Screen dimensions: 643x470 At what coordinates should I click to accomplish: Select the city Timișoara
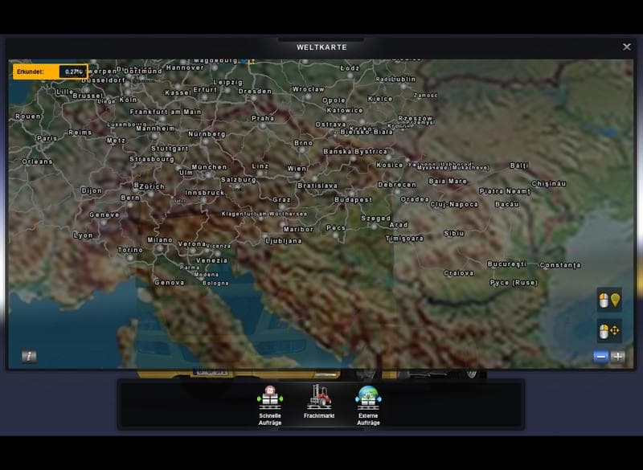coord(404,238)
